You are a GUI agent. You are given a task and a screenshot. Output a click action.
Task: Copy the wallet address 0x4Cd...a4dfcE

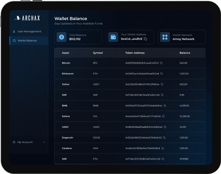pyautogui.click(x=145, y=39)
